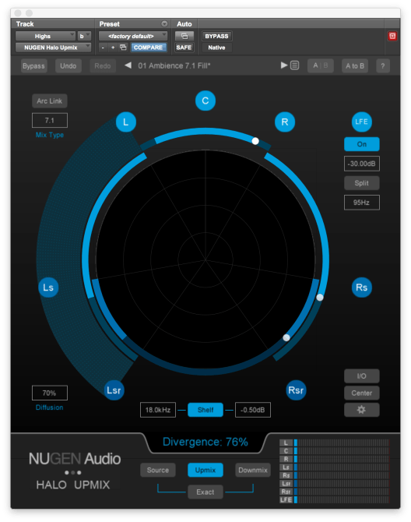411x522 pixels.
Task: Toggle the plugin Bypass button
Action: coord(33,66)
